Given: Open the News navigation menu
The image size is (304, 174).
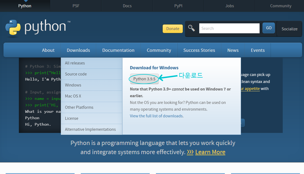Looking at the screenshot, I should 233,50.
